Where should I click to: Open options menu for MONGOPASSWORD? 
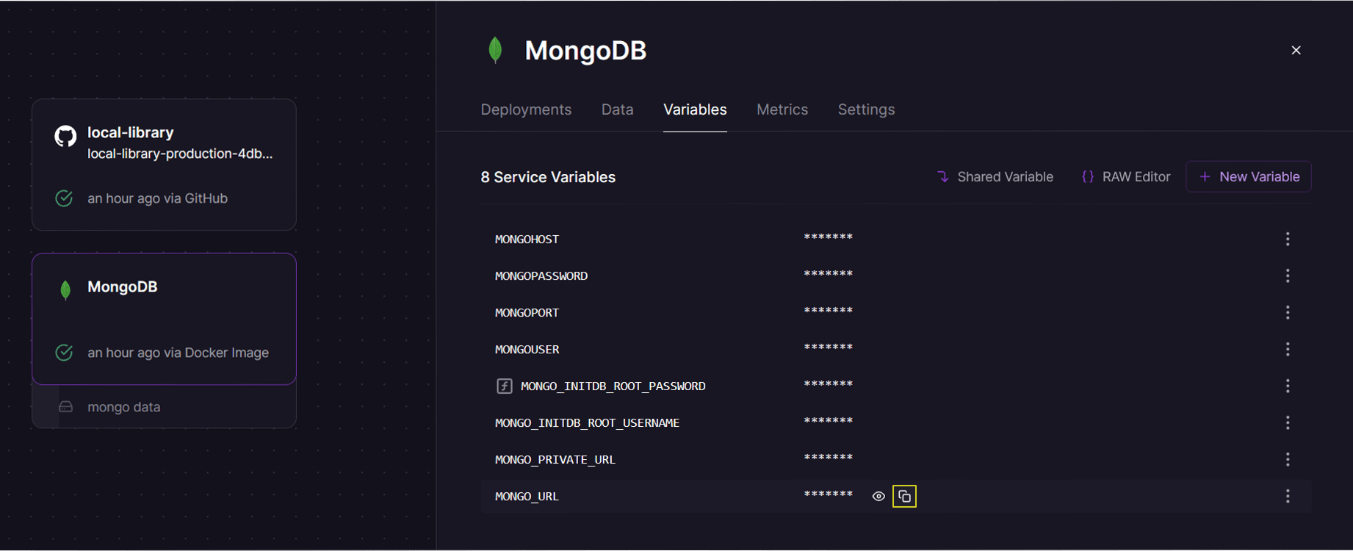[x=1287, y=276]
